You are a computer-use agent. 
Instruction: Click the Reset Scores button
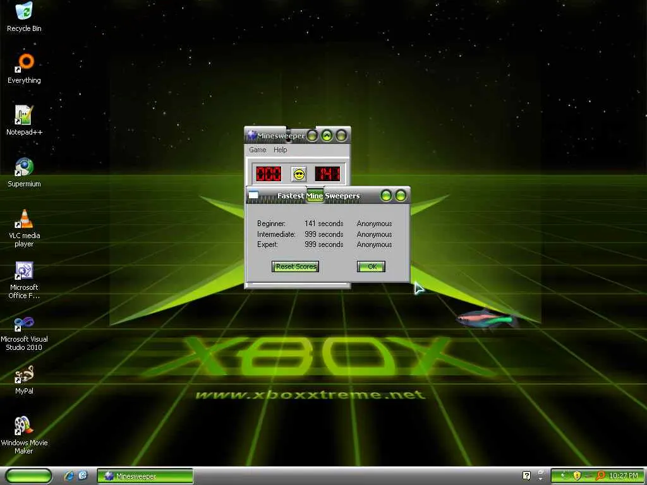tap(296, 266)
